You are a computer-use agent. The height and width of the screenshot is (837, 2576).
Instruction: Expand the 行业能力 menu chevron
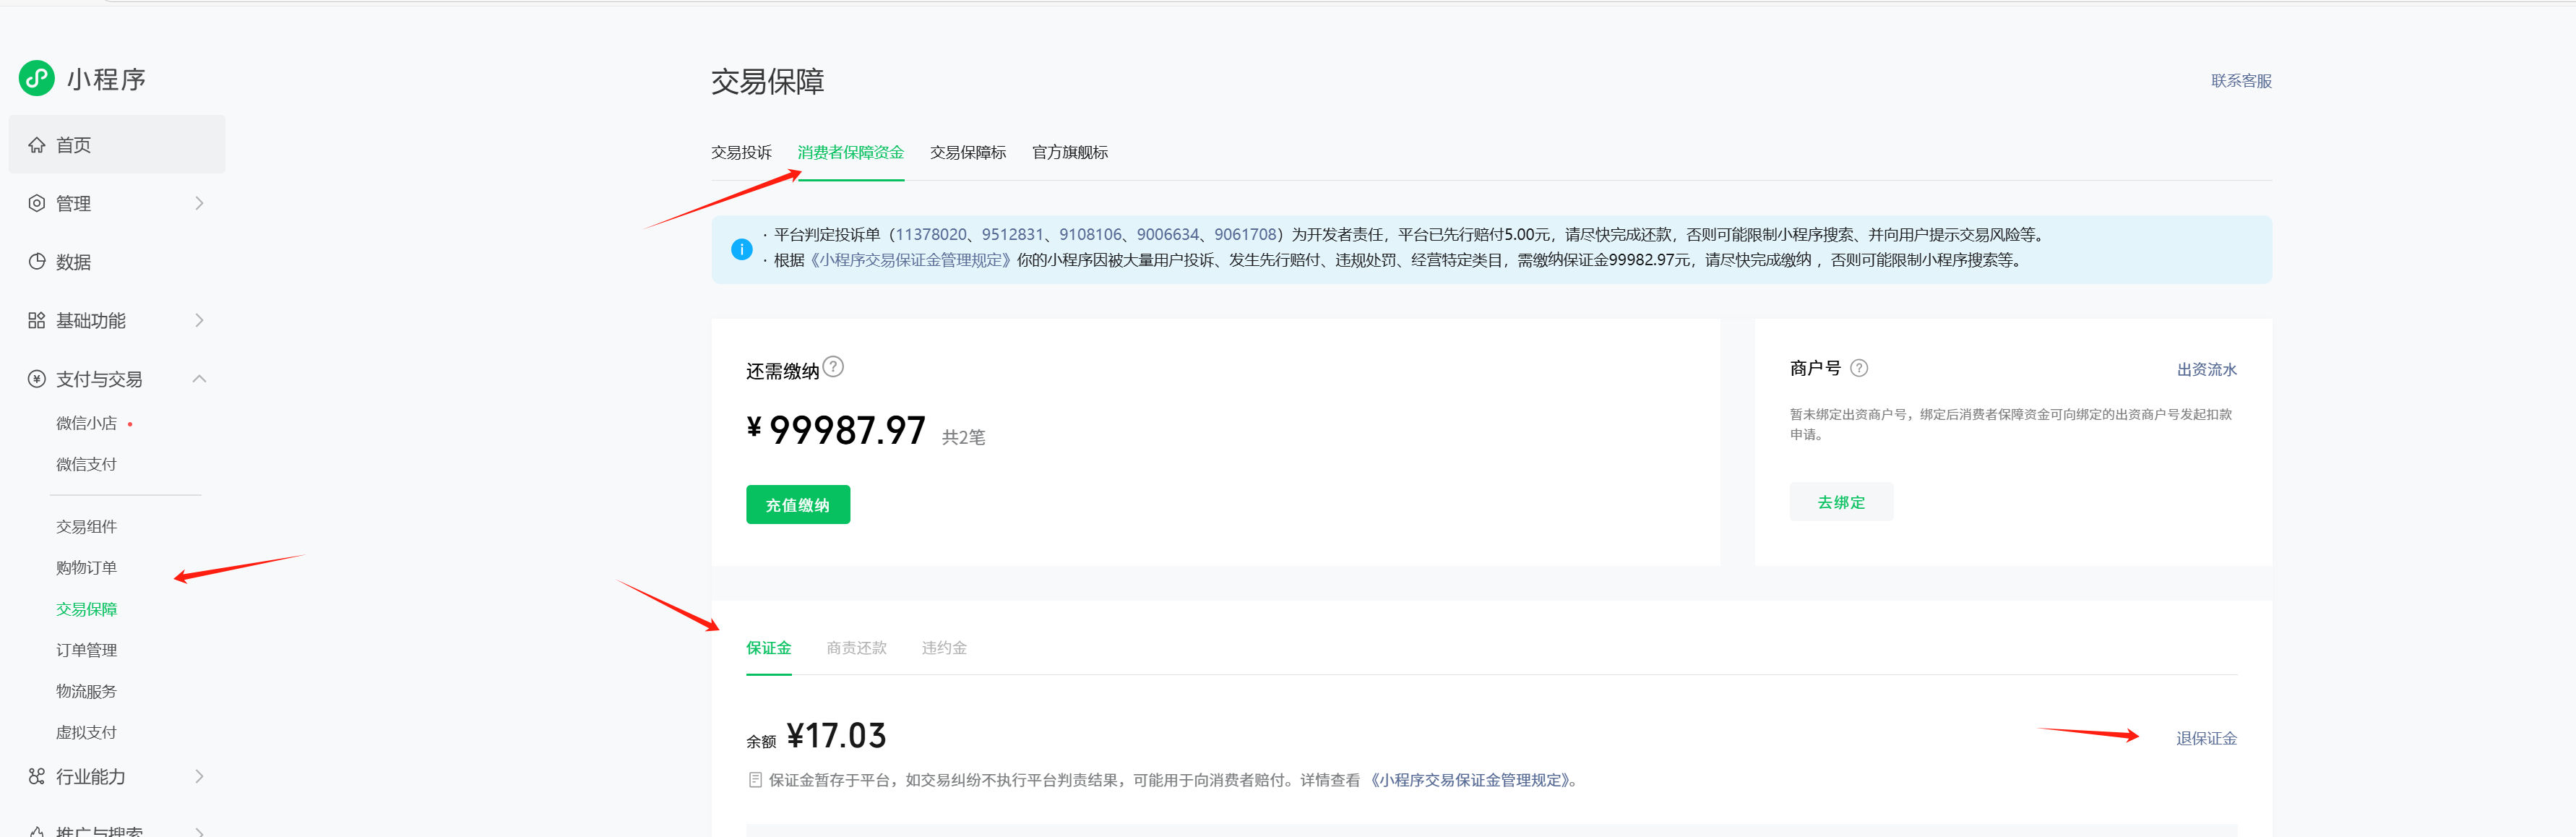tap(199, 776)
